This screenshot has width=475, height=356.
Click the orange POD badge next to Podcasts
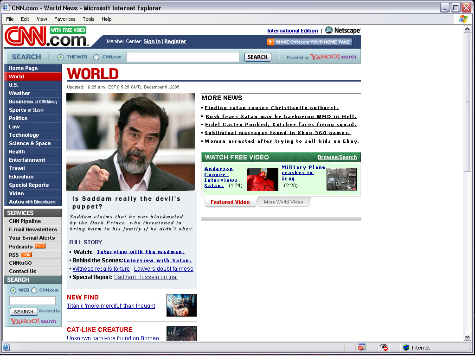pos(40,246)
